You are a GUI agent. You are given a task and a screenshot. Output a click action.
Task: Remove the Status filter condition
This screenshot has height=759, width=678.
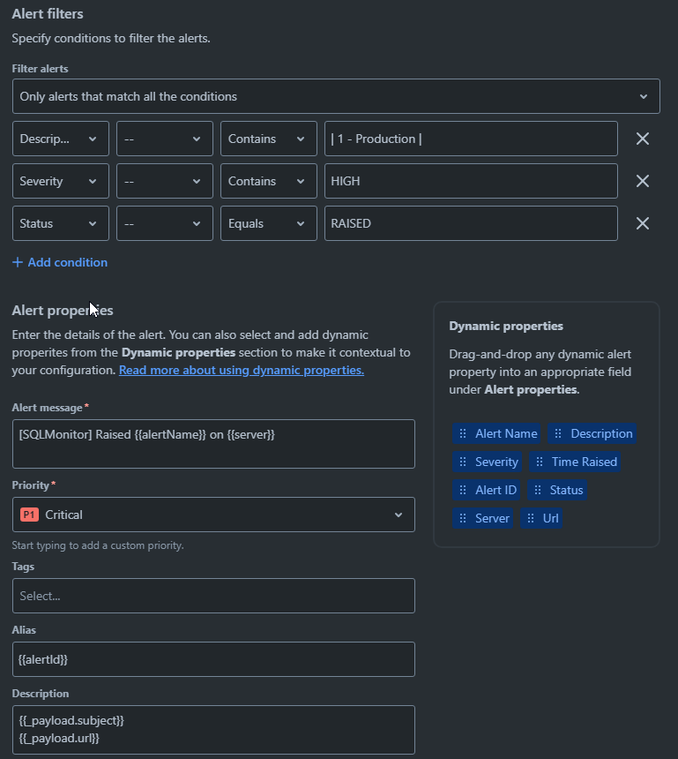(642, 223)
